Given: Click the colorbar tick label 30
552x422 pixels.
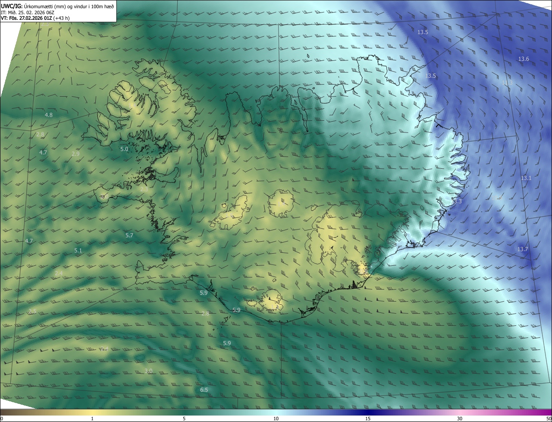Looking at the screenshot, I should [460, 419].
